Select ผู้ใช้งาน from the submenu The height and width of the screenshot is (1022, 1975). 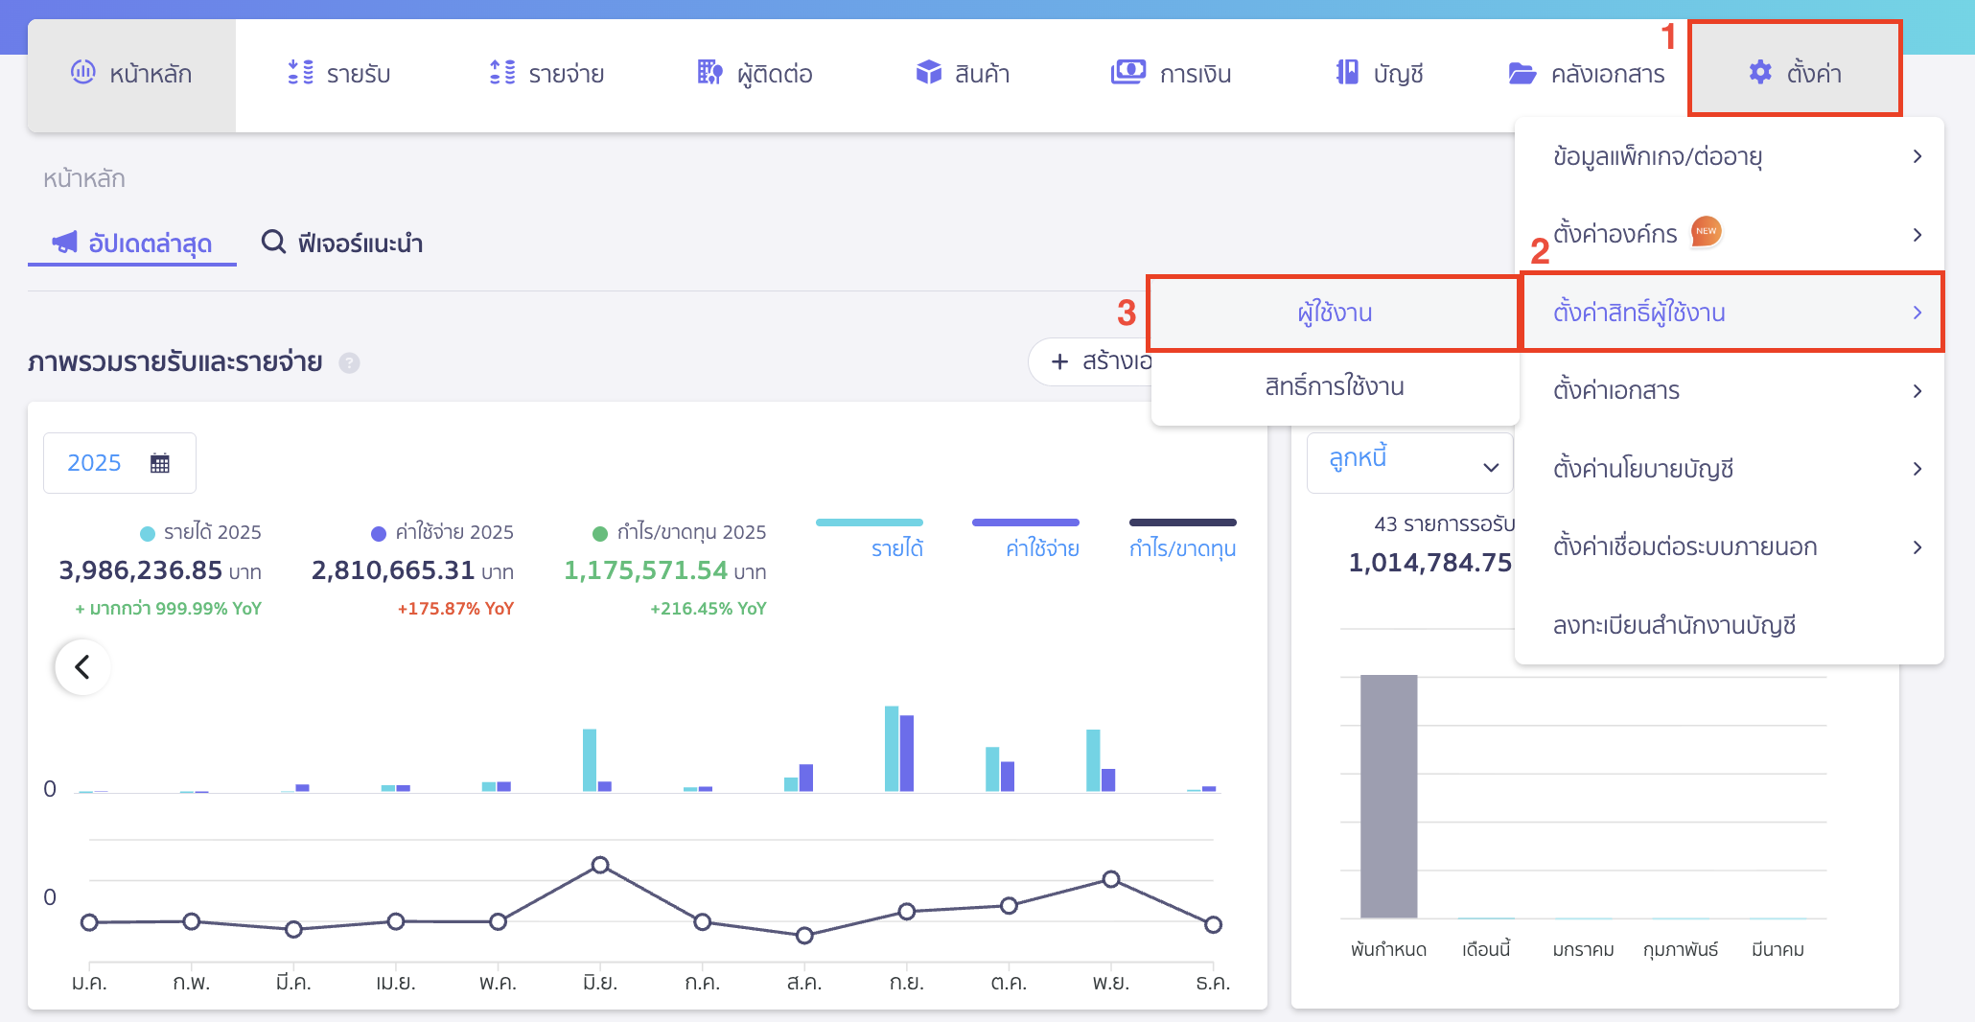click(1333, 312)
